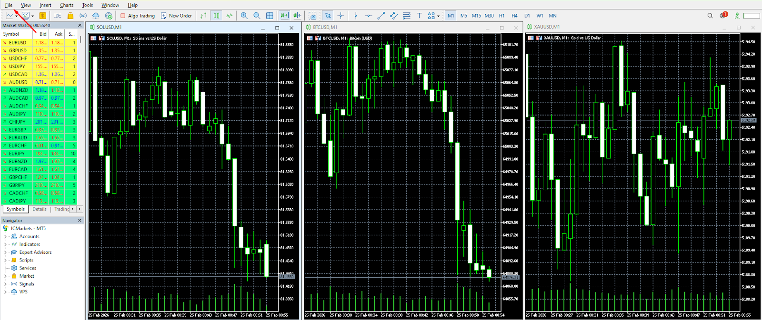Select the H4 timeframe button
Screen dimensions: 762x320
(514, 16)
